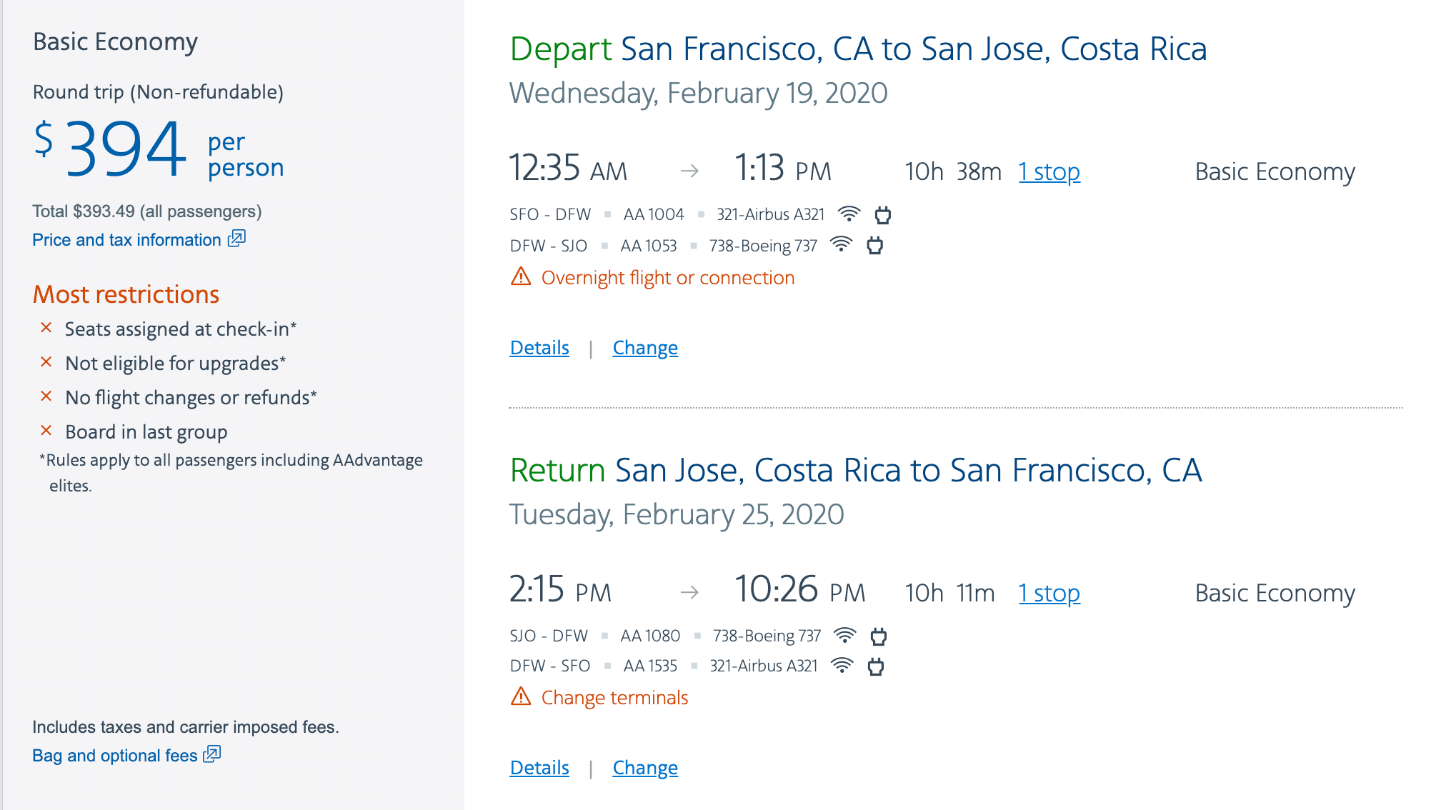1436x810 pixels.
Task: Open Price and tax information link
Action: [126, 240]
